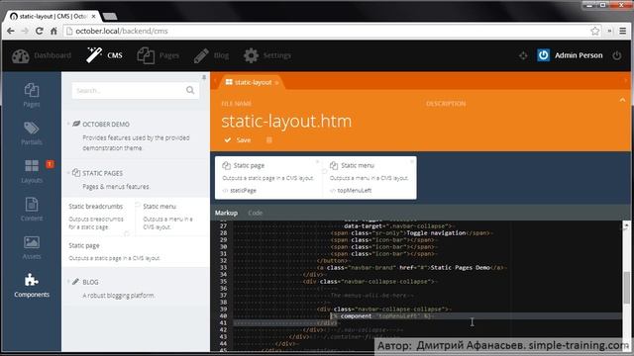Screen dimensions: 634x356
Task: Save the static-layout.htm layout
Action: (x=238, y=140)
